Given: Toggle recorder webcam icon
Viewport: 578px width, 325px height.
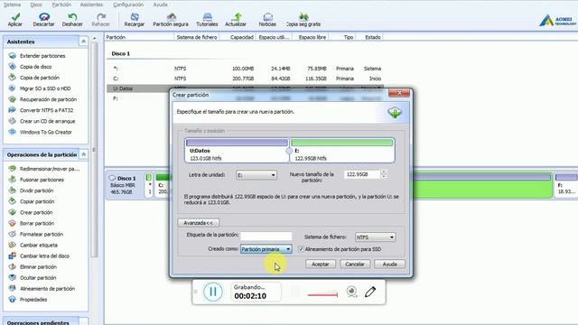Looking at the screenshot, I should point(352,292).
